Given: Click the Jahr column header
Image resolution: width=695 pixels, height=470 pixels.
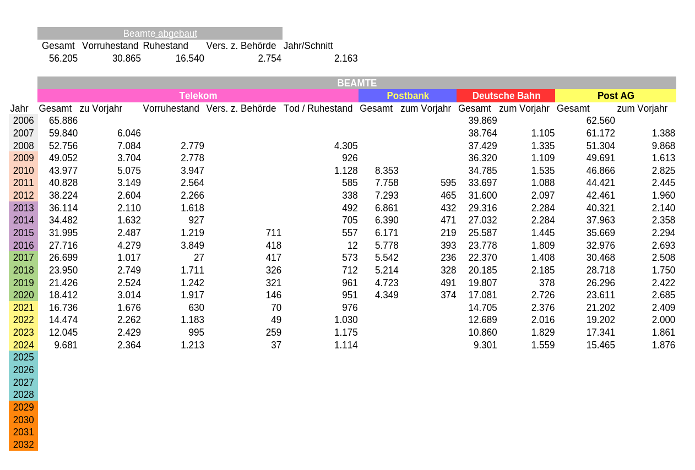Looking at the screenshot, I should (19, 108).
